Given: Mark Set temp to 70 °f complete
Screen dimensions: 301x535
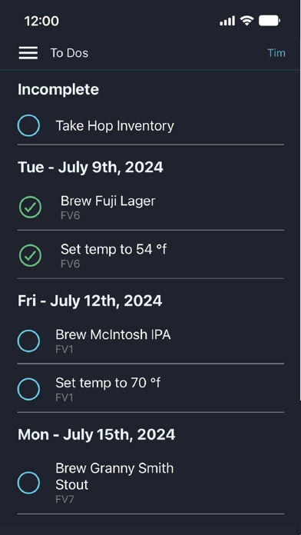Looking at the screenshot, I should click(28, 389).
